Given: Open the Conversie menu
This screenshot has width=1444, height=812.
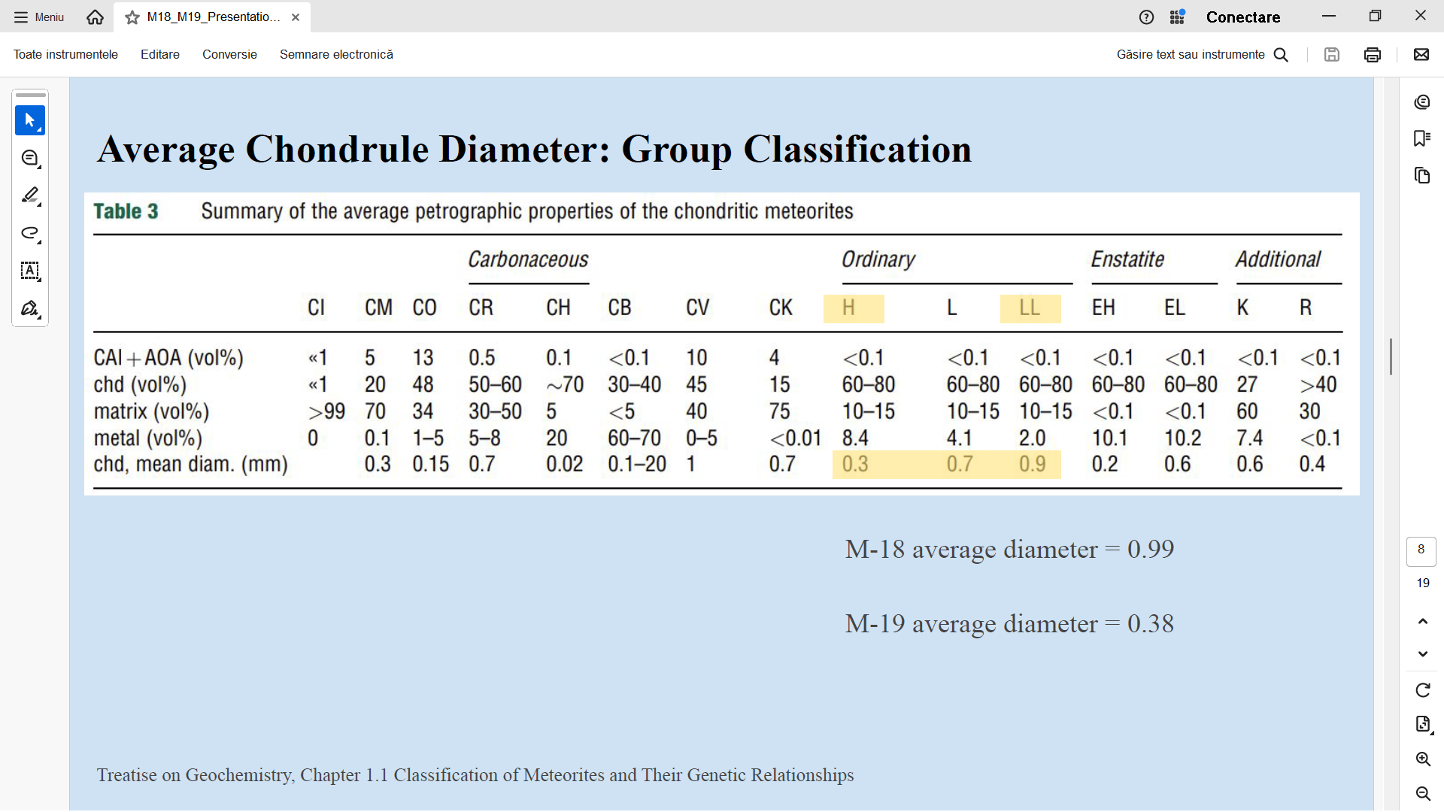Looking at the screenshot, I should (229, 54).
